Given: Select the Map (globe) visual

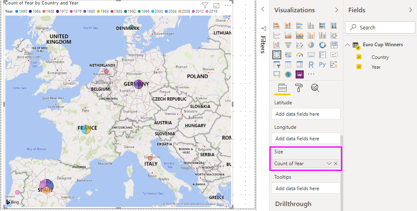Looking at the screenshot, I should tap(277, 54).
